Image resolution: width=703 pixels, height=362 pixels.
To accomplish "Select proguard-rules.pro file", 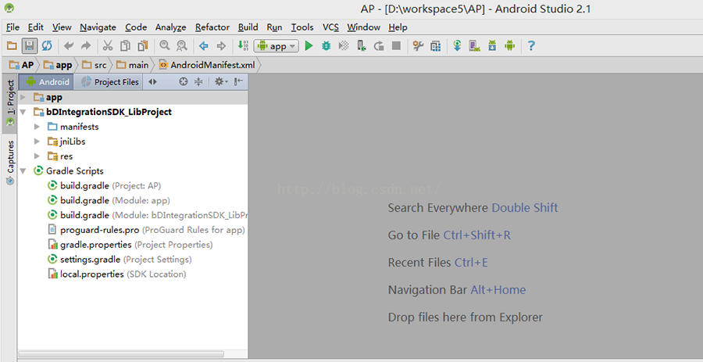I will (146, 230).
